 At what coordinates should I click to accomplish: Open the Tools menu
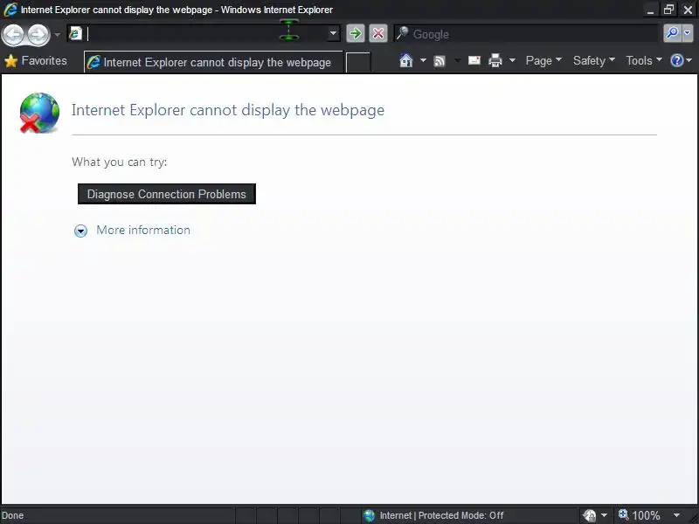coord(644,60)
